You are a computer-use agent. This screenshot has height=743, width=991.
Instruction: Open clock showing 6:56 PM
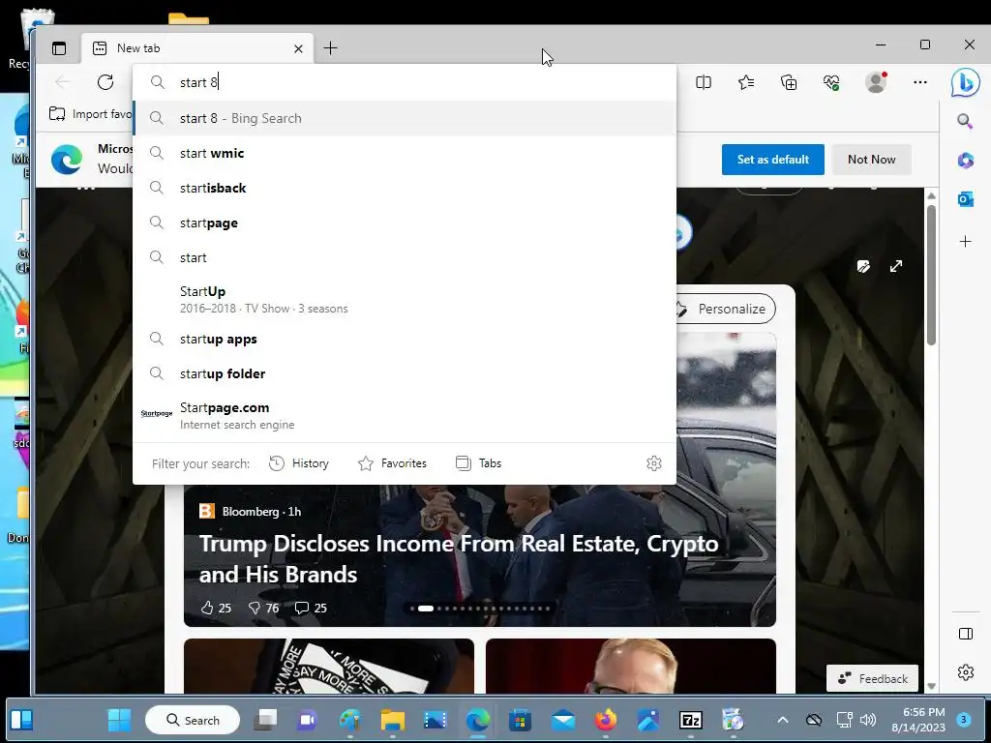(x=918, y=720)
